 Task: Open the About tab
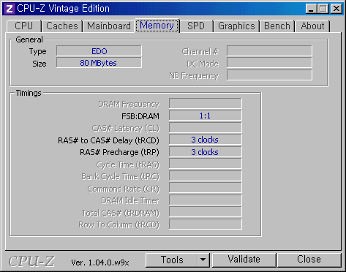tap(312, 26)
